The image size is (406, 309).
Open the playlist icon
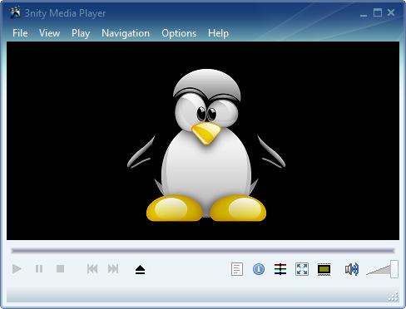click(237, 269)
